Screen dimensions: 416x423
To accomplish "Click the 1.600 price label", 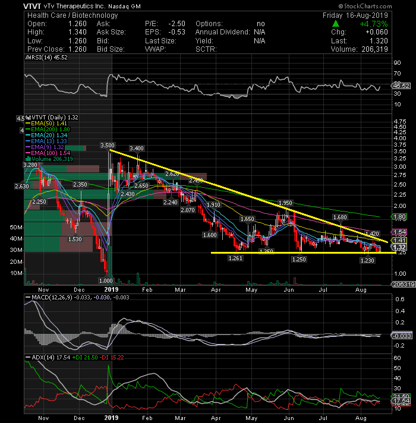I will coord(210,235).
